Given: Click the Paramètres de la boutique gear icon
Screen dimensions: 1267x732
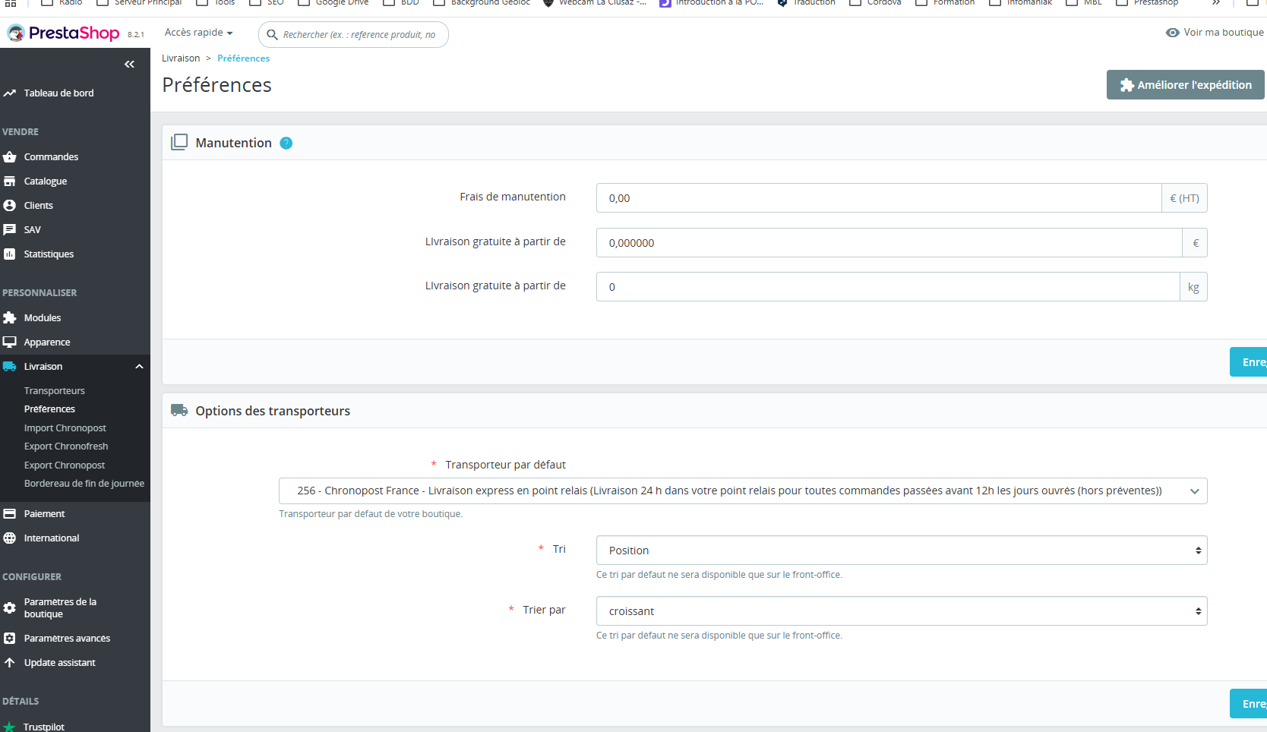Looking at the screenshot, I should [x=9, y=608].
